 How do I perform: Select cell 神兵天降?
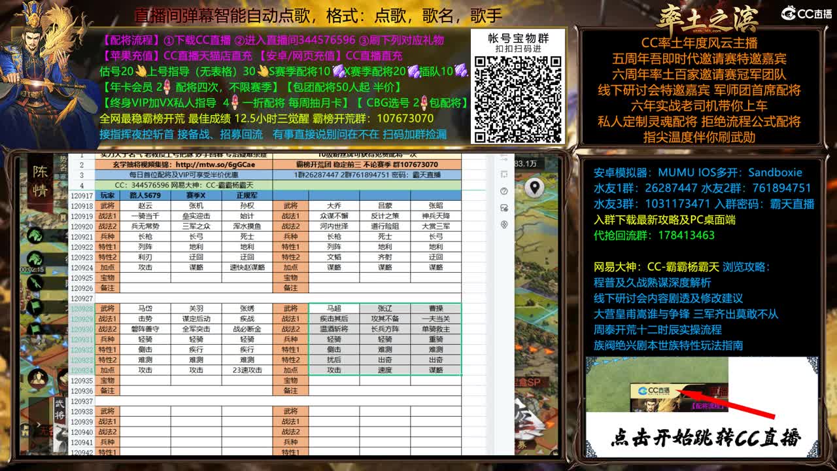click(436, 216)
